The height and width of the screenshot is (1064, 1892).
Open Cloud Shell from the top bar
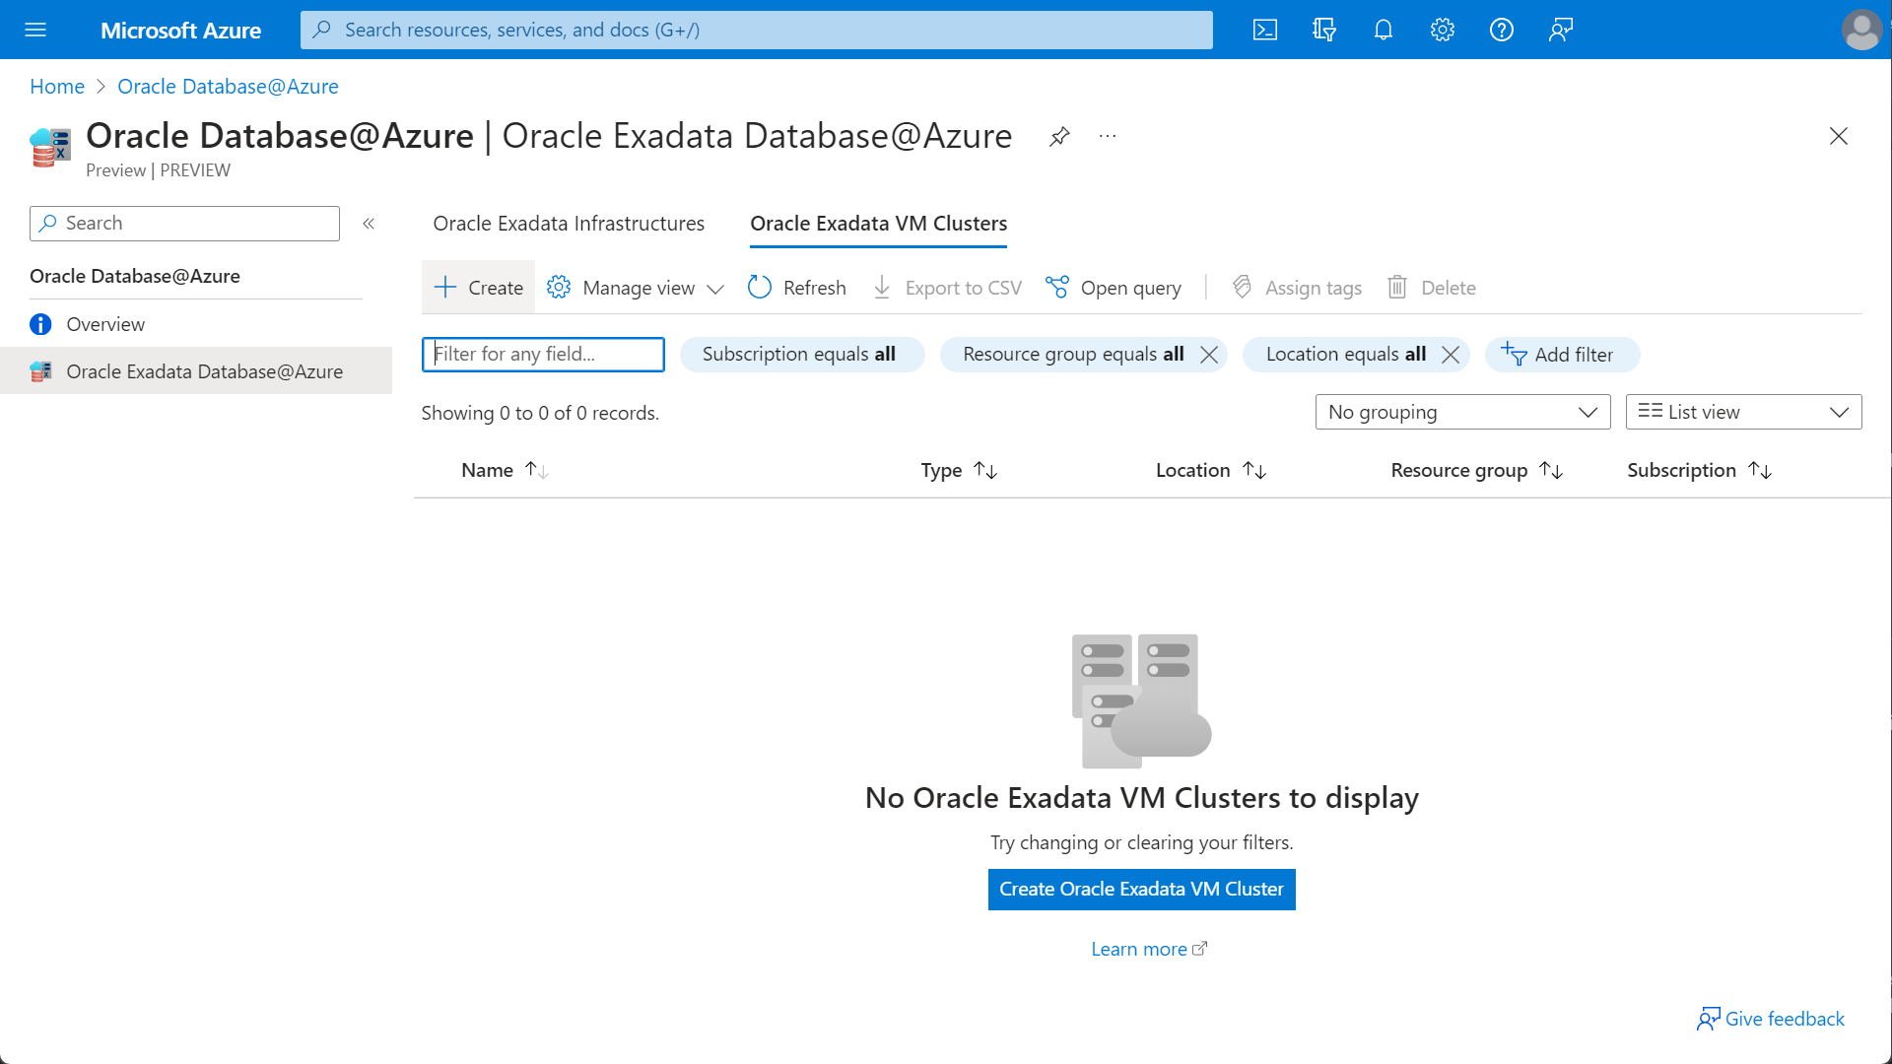pyautogui.click(x=1265, y=30)
